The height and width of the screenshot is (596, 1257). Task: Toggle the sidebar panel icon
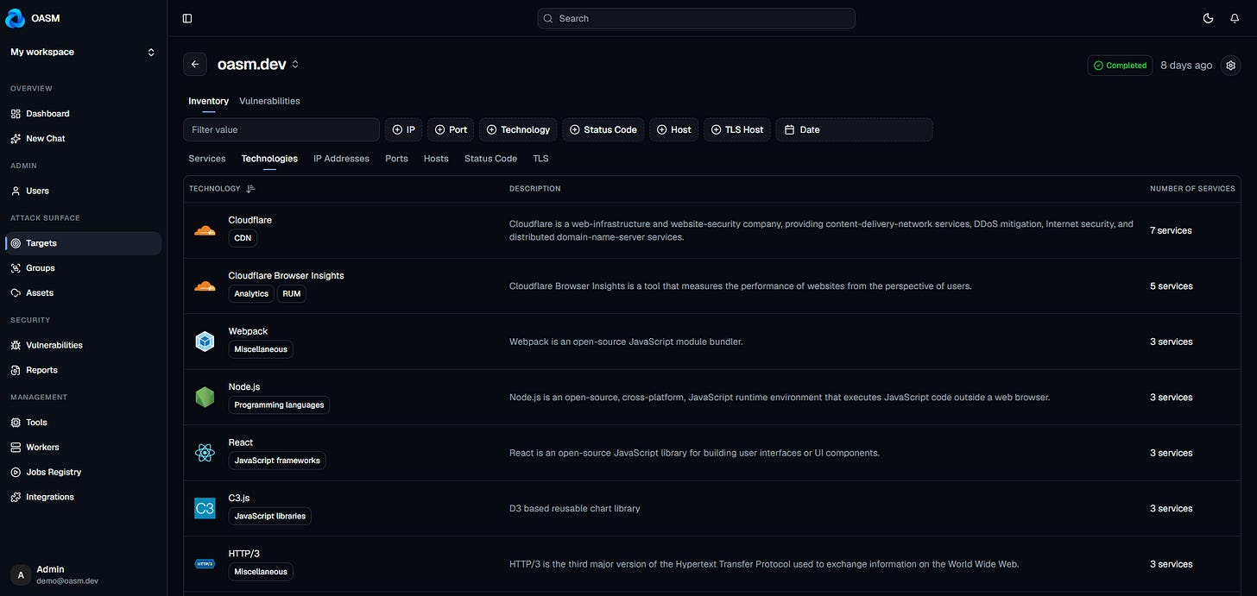[x=187, y=18]
